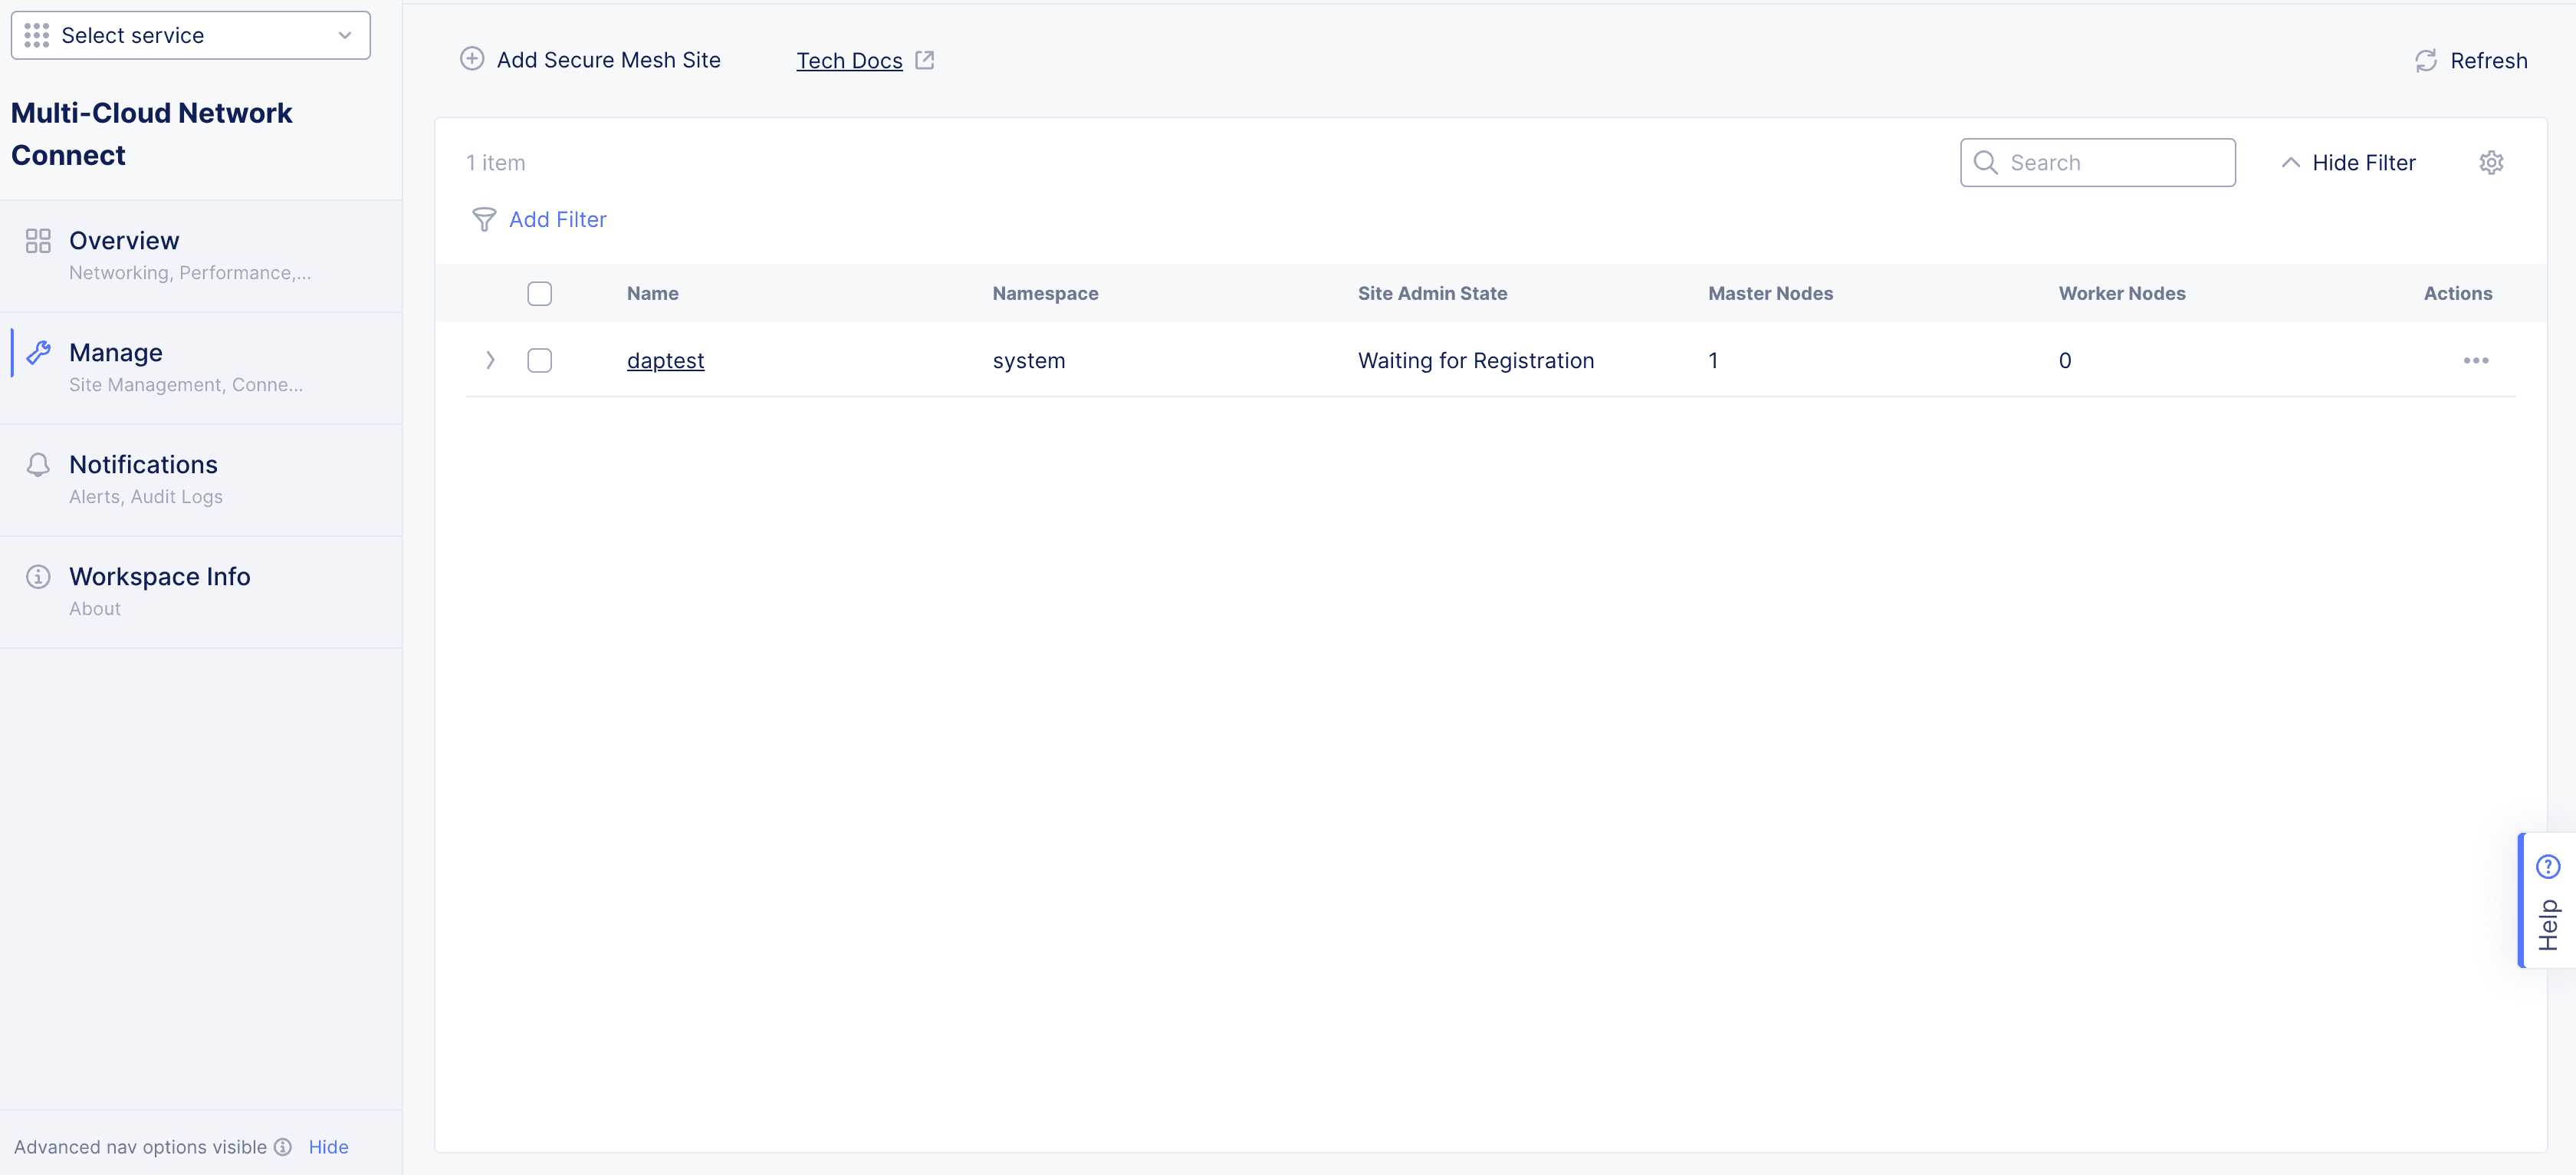Toggle the header select-all checkbox
The width and height of the screenshot is (2576, 1175).
[539, 295]
